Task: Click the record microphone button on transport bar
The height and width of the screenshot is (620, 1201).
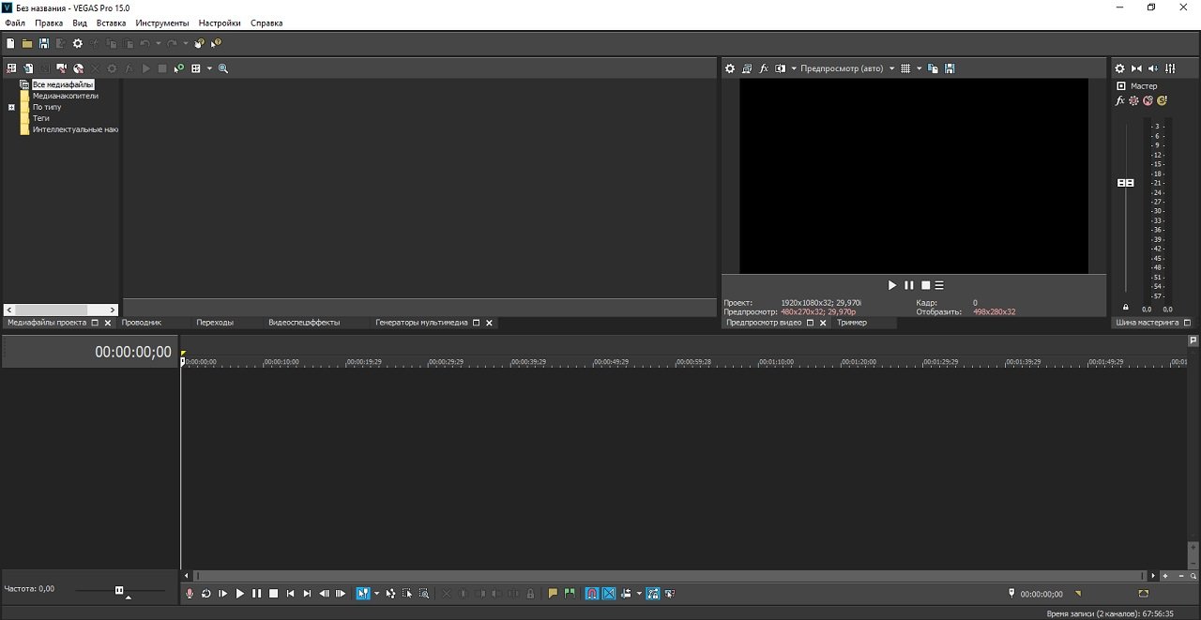Action: [190, 594]
